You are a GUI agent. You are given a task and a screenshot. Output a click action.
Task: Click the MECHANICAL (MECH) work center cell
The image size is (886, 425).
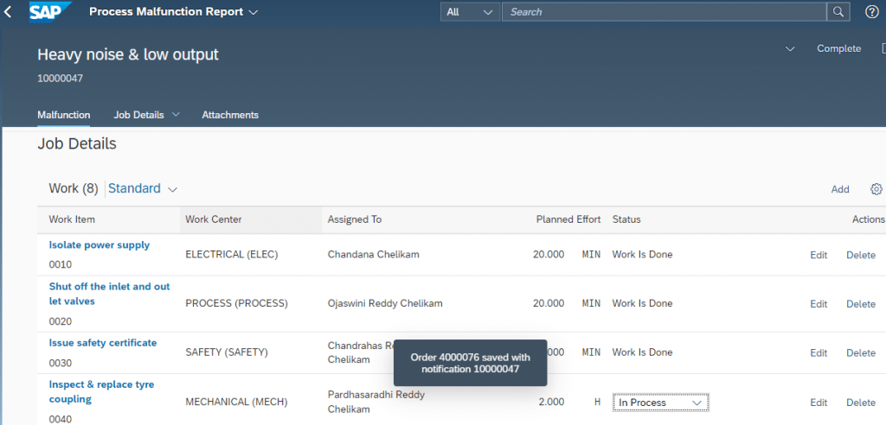point(236,403)
